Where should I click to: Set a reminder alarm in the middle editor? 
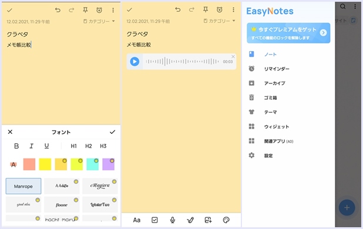220,9
